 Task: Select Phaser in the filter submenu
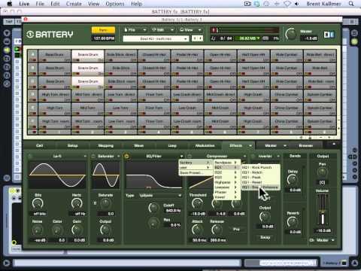[226, 192]
